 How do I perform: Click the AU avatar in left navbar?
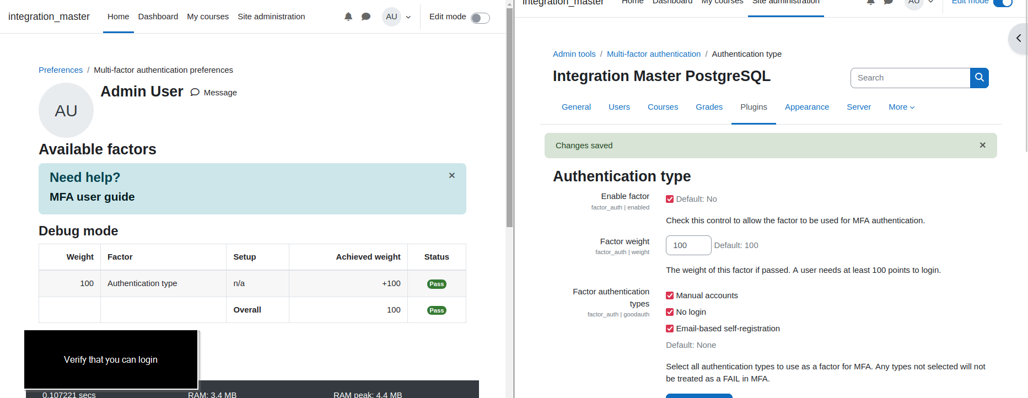click(x=391, y=17)
